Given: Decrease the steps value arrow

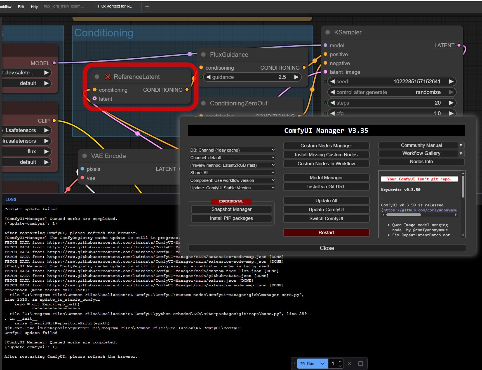Looking at the screenshot, I should point(332,103).
